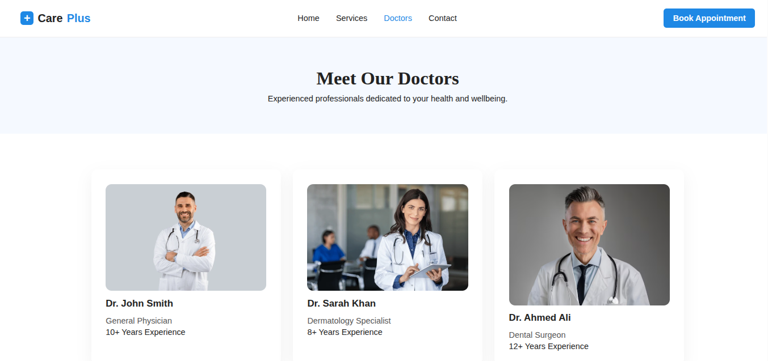
Task: Click Dr. John Smith's photo
Action: (186, 237)
